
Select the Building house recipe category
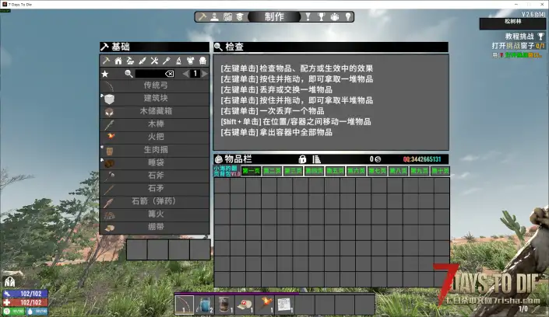tap(118, 61)
